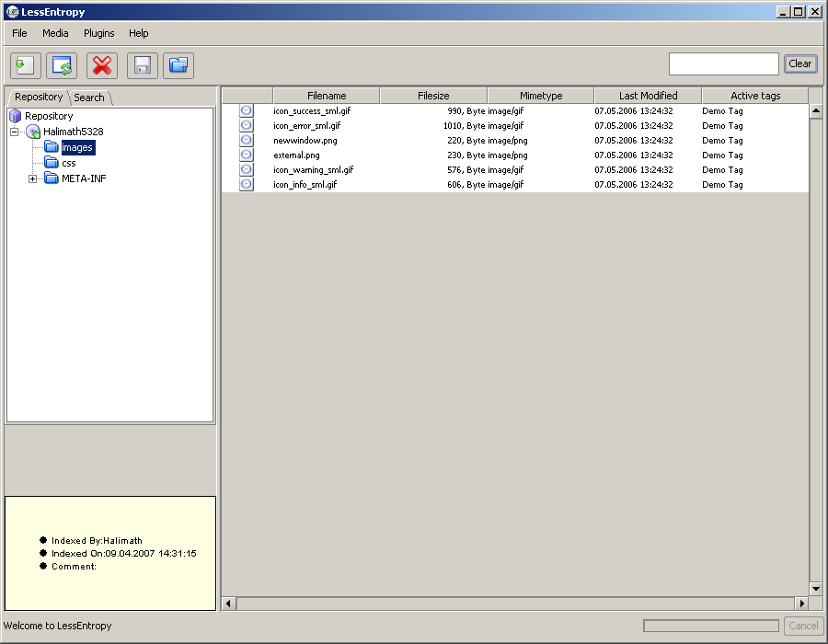The height and width of the screenshot is (644, 828).
Task: Click the horizontal scrollbar right arrow
Action: 801,604
